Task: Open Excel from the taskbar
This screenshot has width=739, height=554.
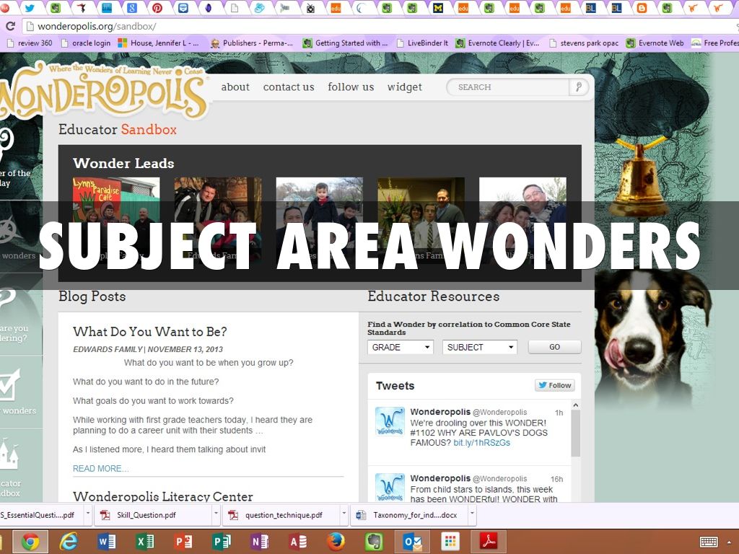Action: pyautogui.click(x=144, y=541)
